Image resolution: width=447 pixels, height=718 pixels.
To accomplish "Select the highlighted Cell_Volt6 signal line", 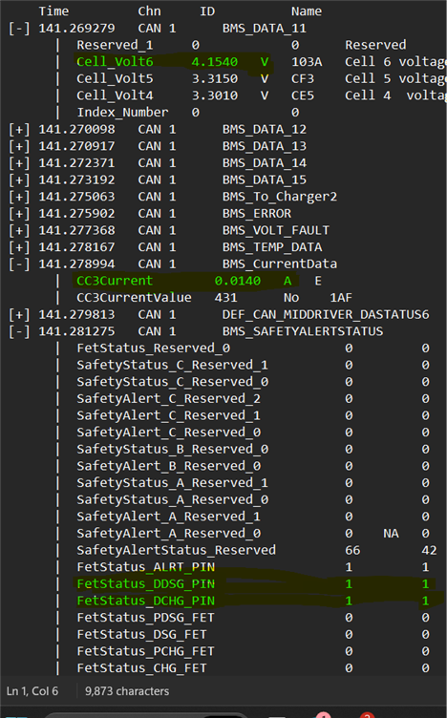I will click(x=173, y=62).
